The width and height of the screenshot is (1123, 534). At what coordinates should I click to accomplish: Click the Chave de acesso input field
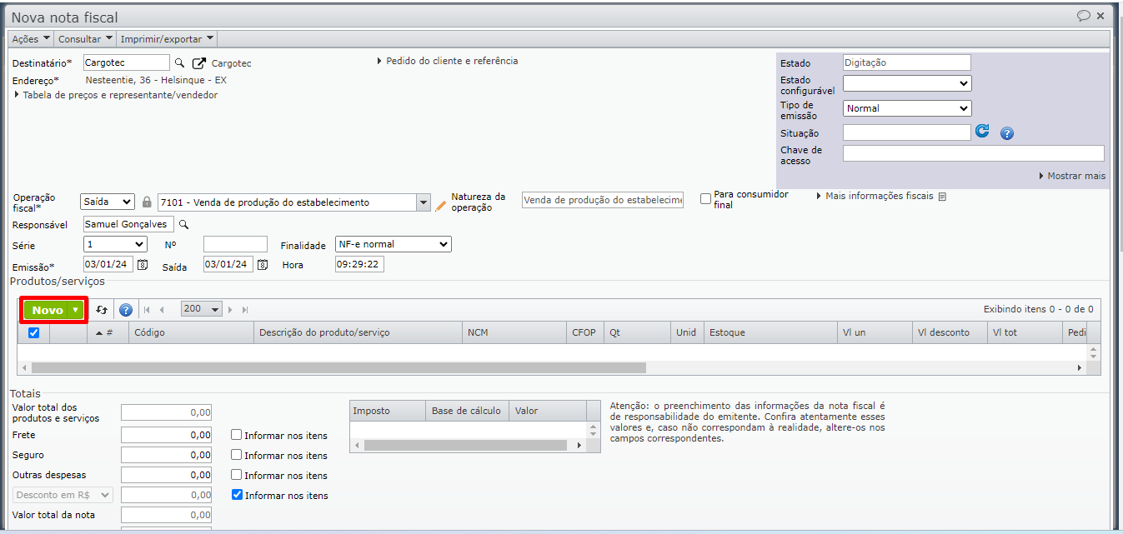coord(973,153)
